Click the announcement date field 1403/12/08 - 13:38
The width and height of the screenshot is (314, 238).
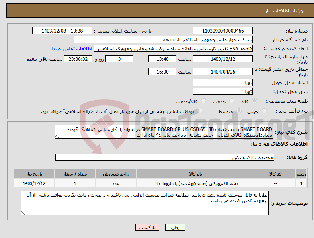[62, 31]
